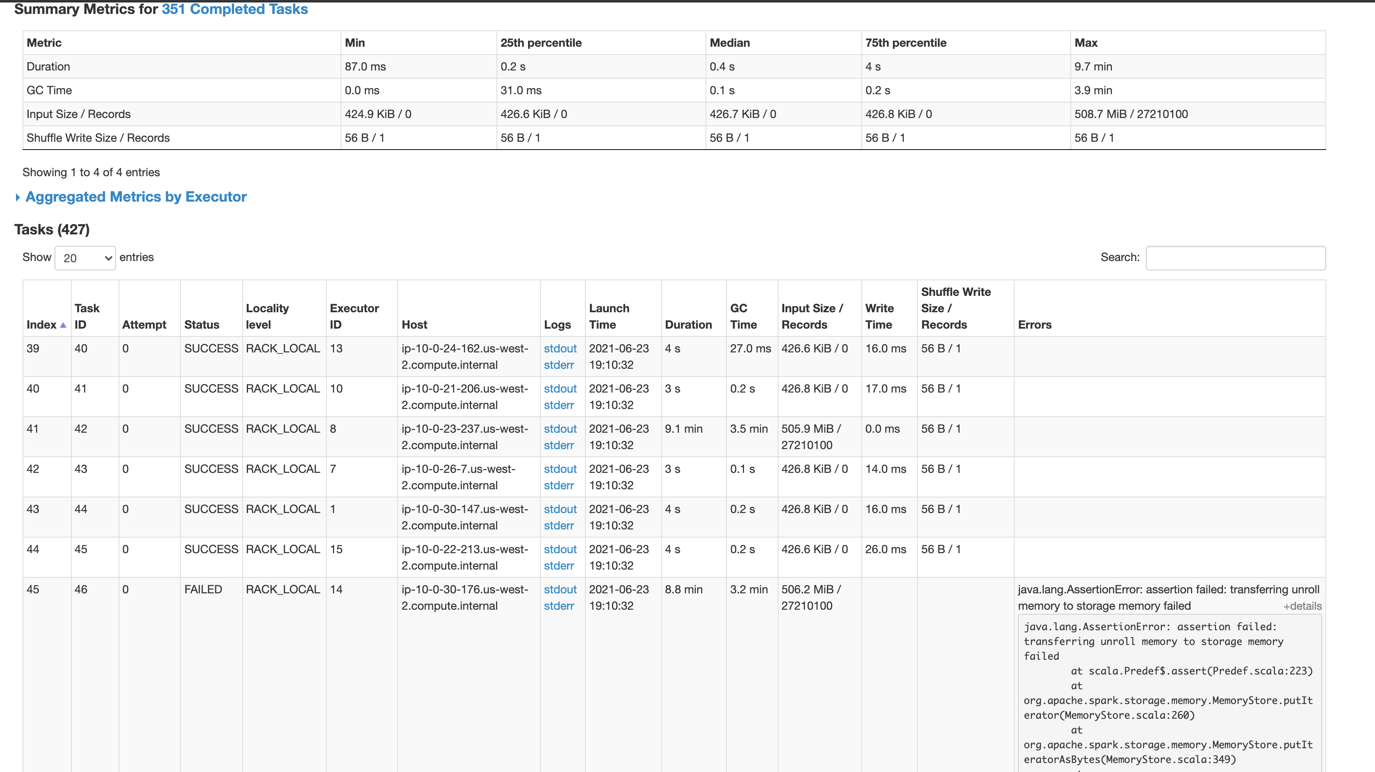
Task: Sort tasks by Duration column header
Action: point(688,325)
